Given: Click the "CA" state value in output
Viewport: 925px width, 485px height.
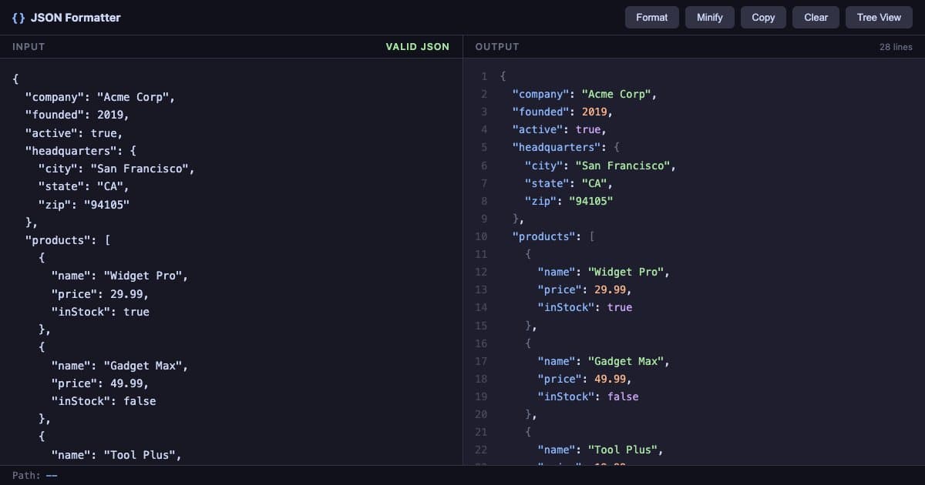Looking at the screenshot, I should coord(594,183).
